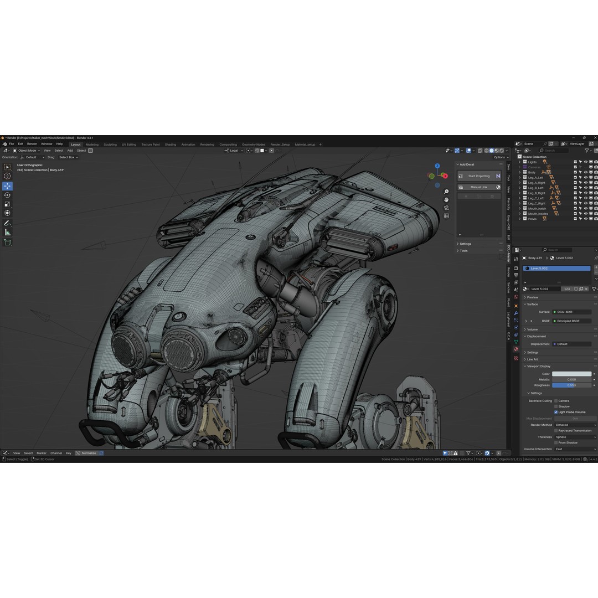Open the Thickness Sphere dropdown
This screenshot has width=598, height=598.
[x=575, y=437]
